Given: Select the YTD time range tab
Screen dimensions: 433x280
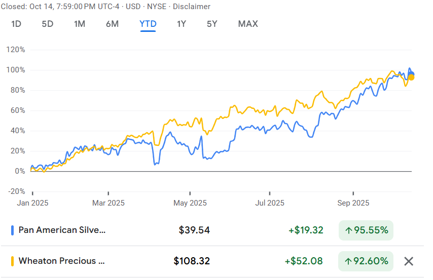Looking at the screenshot, I should 148,24.
